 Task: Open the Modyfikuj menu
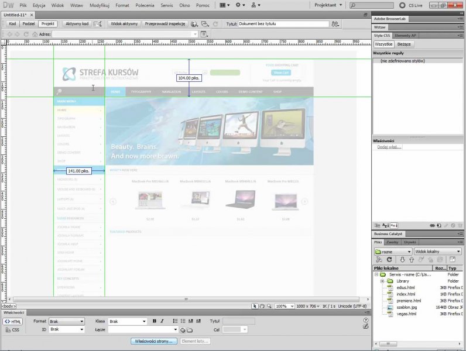point(98,5)
